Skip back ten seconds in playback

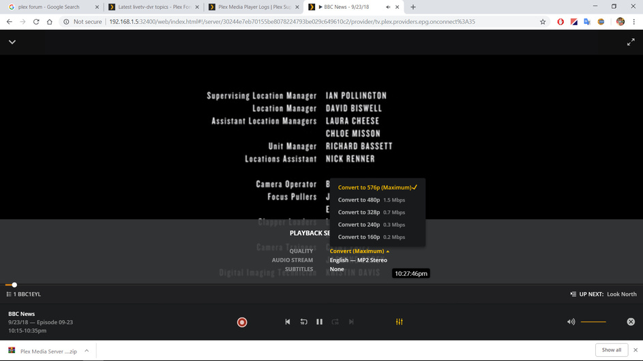303,322
